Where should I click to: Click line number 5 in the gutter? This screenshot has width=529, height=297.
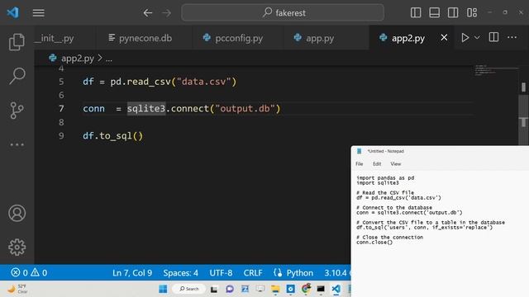(x=61, y=82)
